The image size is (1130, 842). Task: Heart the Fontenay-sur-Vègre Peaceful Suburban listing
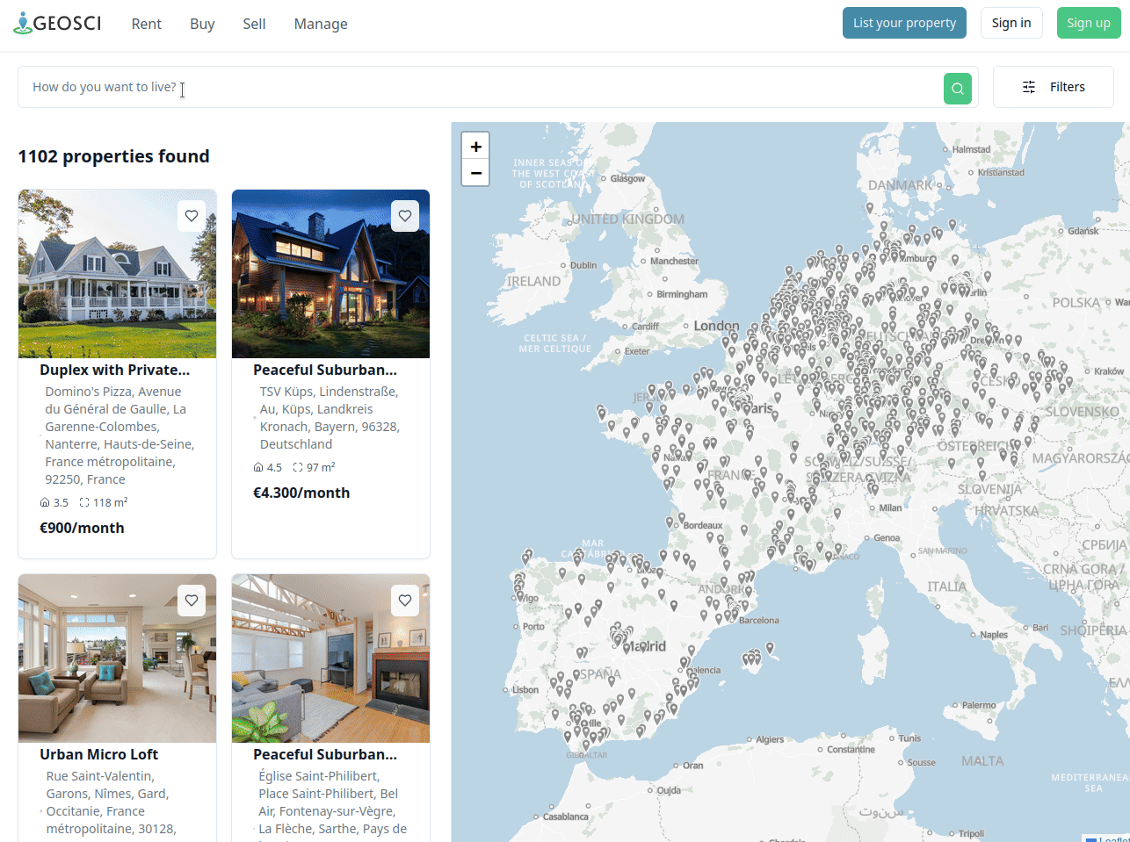pos(405,601)
